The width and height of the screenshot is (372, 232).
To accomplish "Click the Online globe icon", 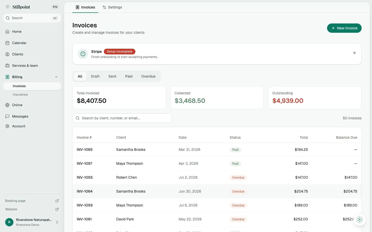I will pos(7,105).
